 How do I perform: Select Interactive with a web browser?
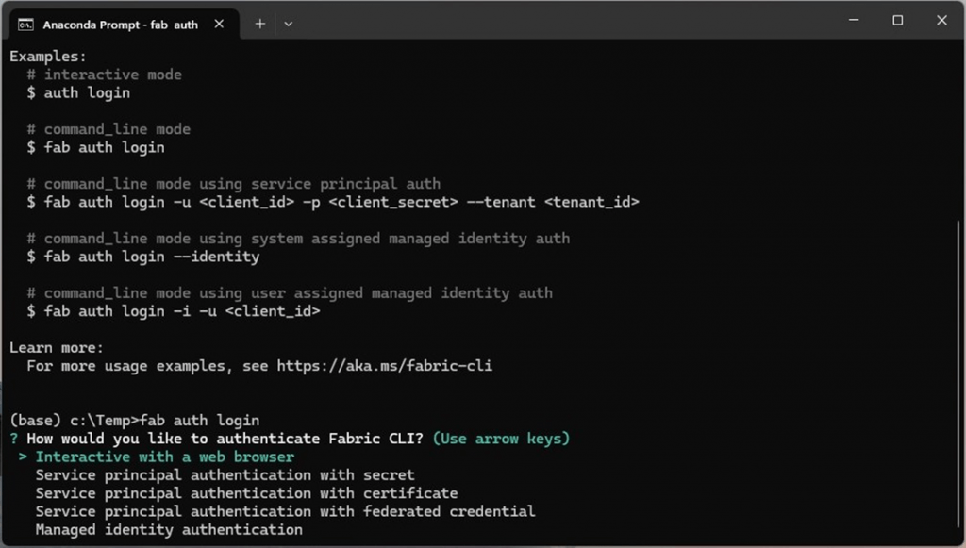(165, 457)
